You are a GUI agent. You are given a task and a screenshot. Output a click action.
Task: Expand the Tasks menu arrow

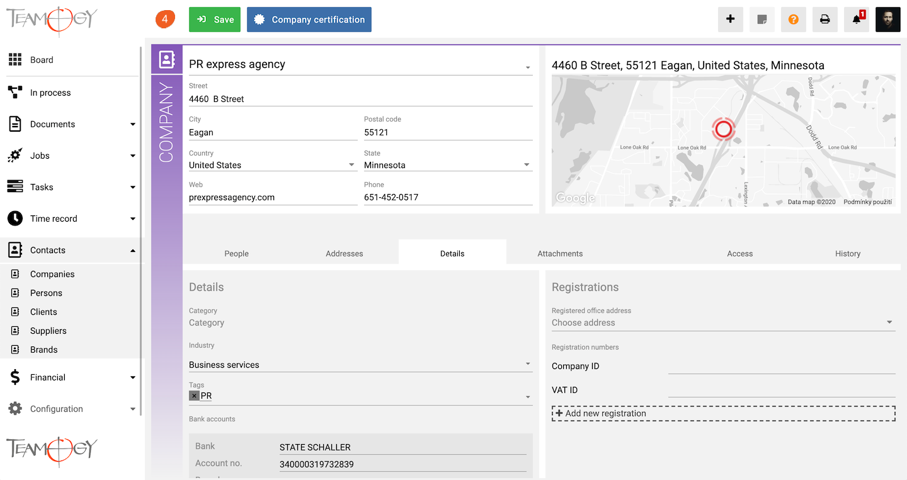133,187
